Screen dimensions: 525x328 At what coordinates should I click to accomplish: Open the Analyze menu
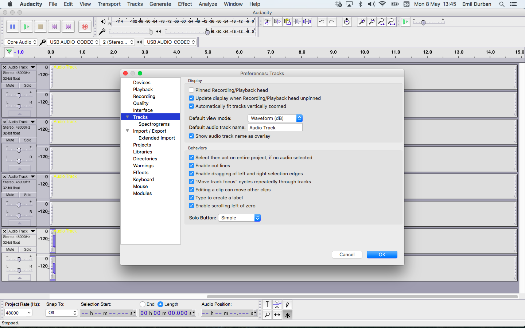click(x=208, y=4)
